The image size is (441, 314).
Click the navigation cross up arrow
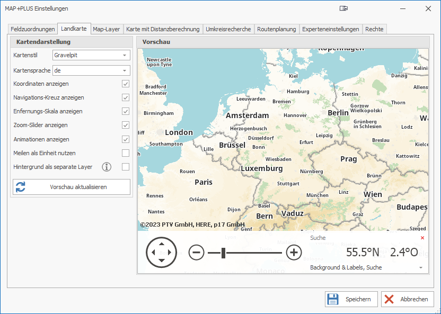pos(162,244)
